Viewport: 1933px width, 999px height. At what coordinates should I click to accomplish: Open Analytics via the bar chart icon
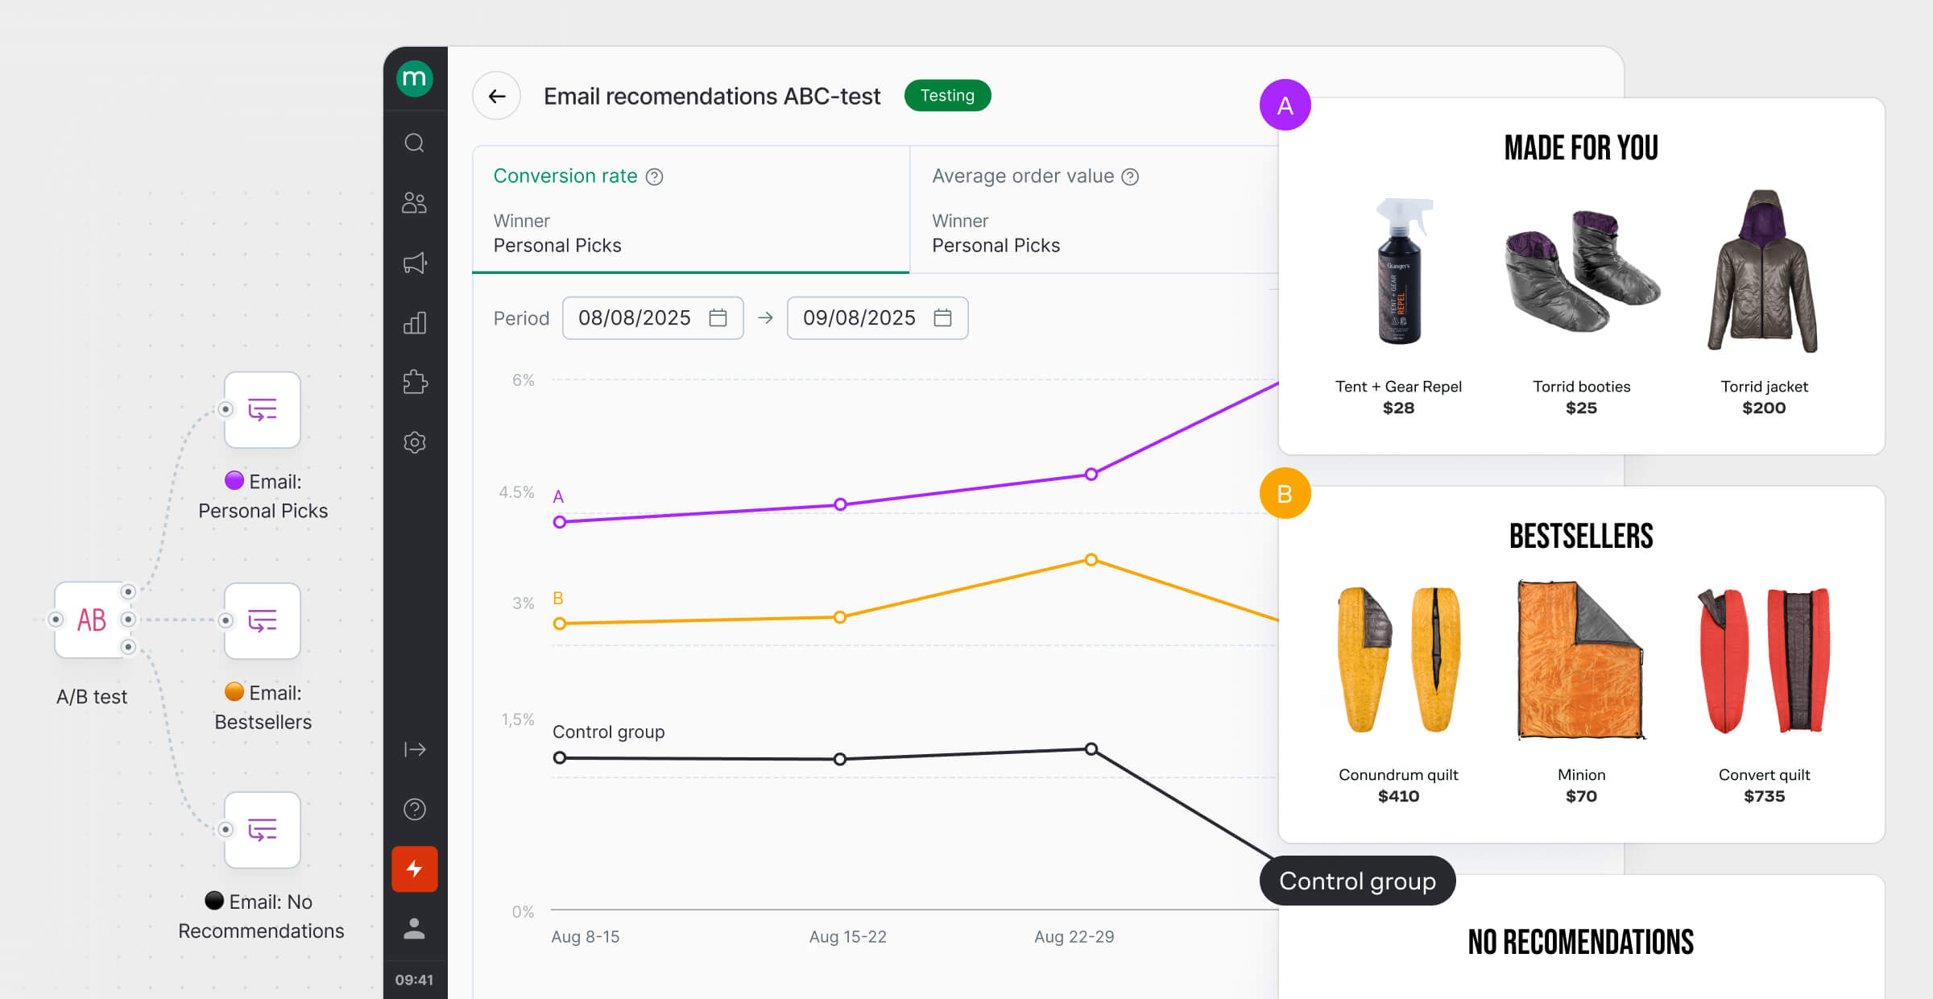pyautogui.click(x=415, y=322)
